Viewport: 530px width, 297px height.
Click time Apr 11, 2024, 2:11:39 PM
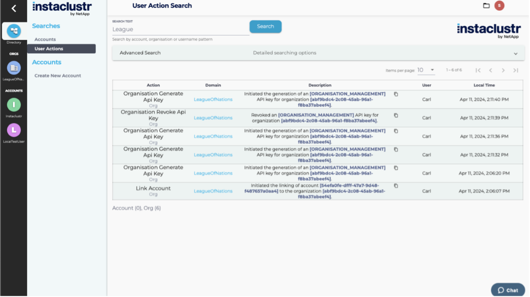coord(485,118)
